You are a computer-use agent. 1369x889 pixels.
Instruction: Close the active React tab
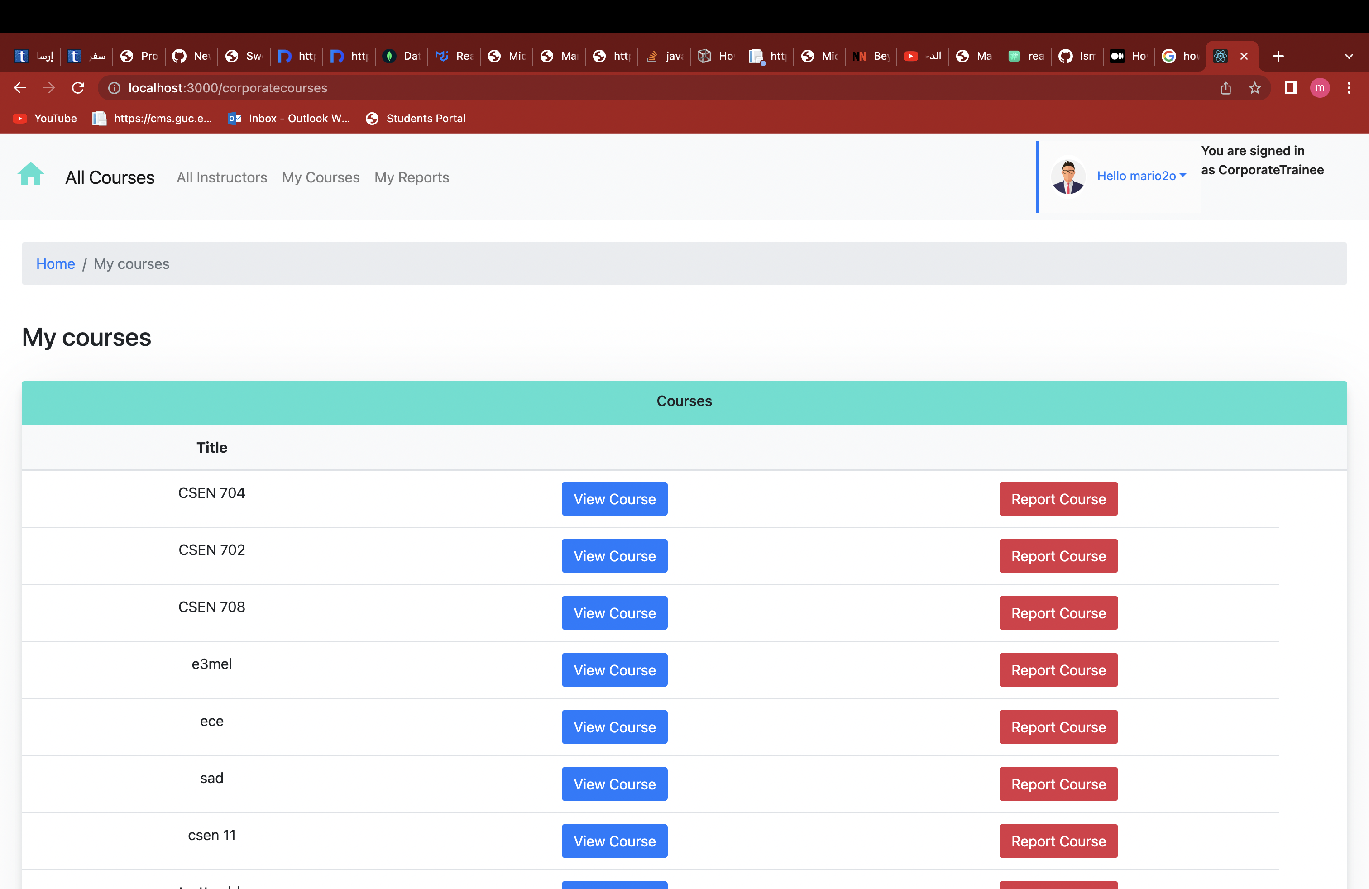pyautogui.click(x=1244, y=56)
